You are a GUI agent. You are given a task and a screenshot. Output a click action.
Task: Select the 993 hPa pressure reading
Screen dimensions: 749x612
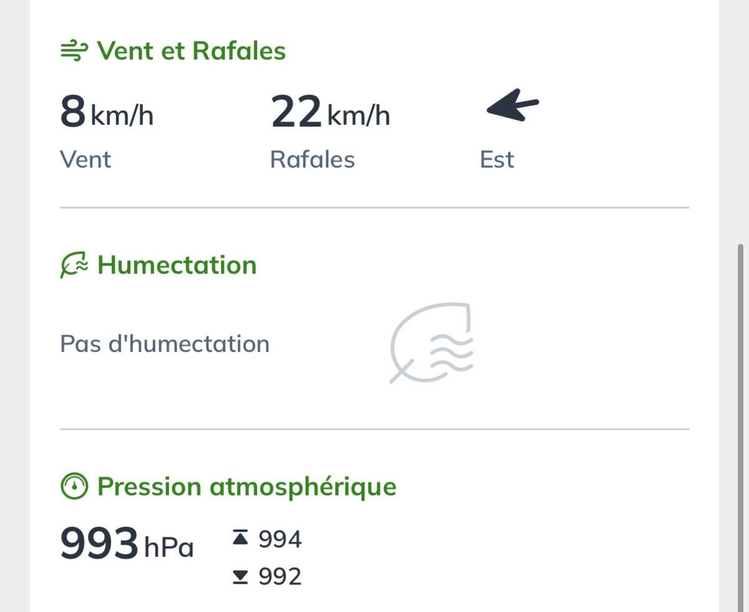127,545
